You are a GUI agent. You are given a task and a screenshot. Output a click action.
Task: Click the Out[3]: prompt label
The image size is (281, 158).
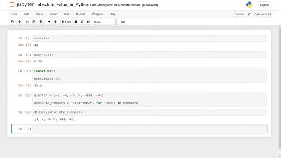pos(25,86)
